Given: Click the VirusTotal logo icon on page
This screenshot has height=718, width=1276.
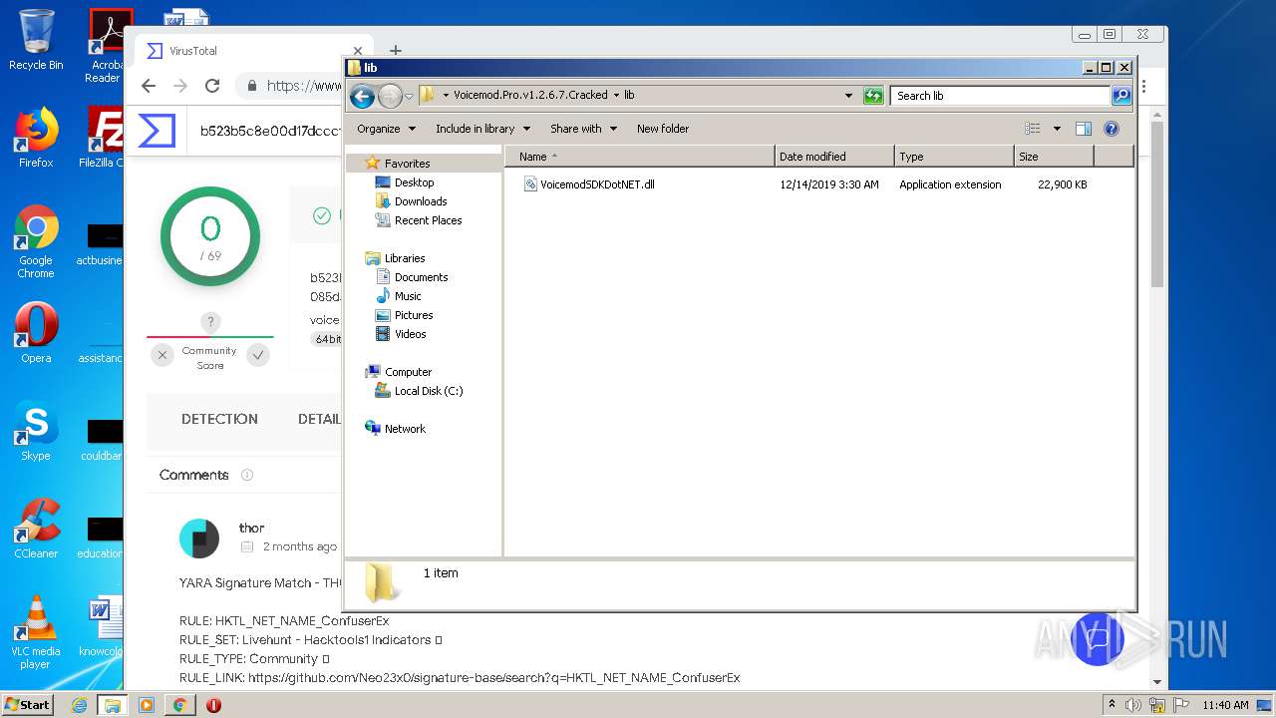Looking at the screenshot, I should tap(157, 131).
